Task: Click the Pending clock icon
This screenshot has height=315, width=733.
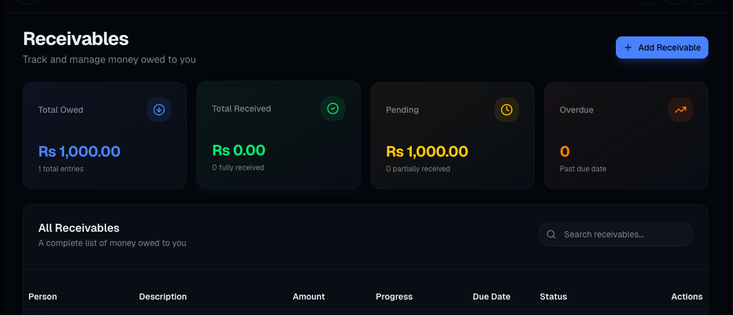Action: tap(507, 110)
